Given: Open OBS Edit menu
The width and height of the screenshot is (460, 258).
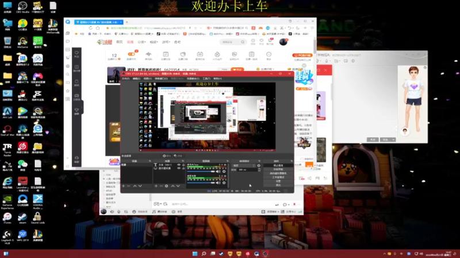Looking at the screenshot, I should (136, 79).
